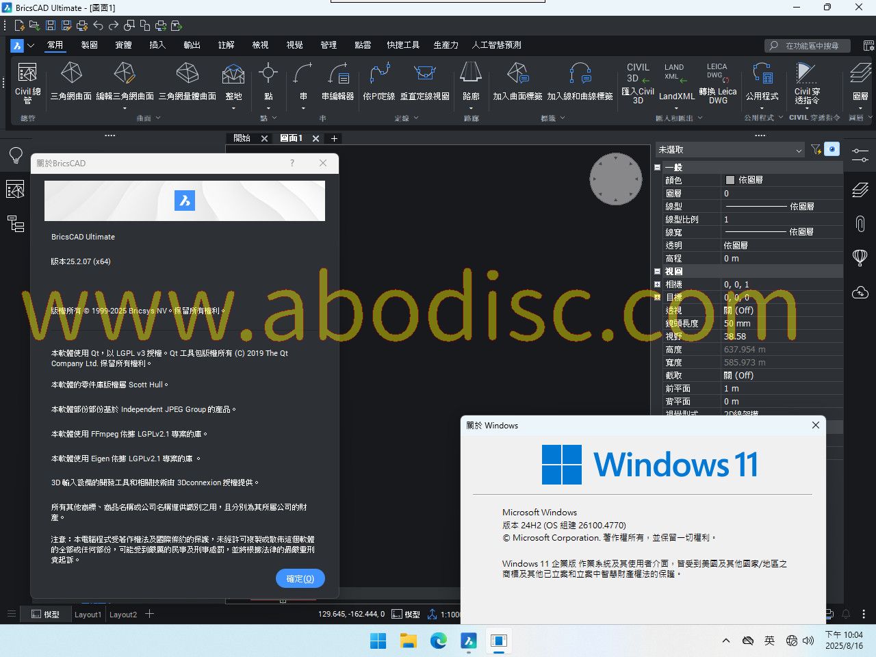Click the save quick-access icon
Screen dimensions: 876x657
point(51,26)
